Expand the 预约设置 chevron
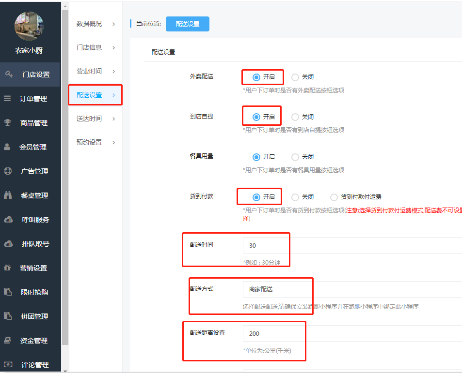Viewport: 462px width, 373px height. pos(114,143)
